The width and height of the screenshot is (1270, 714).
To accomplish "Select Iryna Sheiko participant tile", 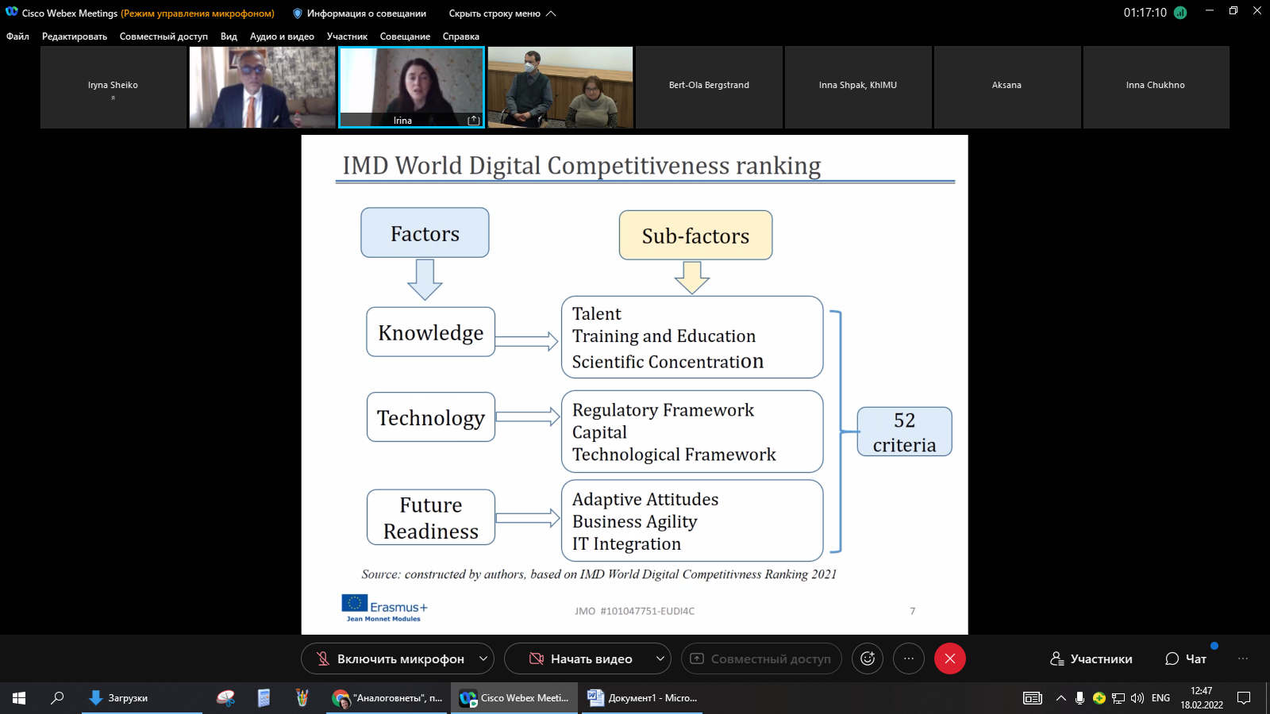I will (x=114, y=87).
